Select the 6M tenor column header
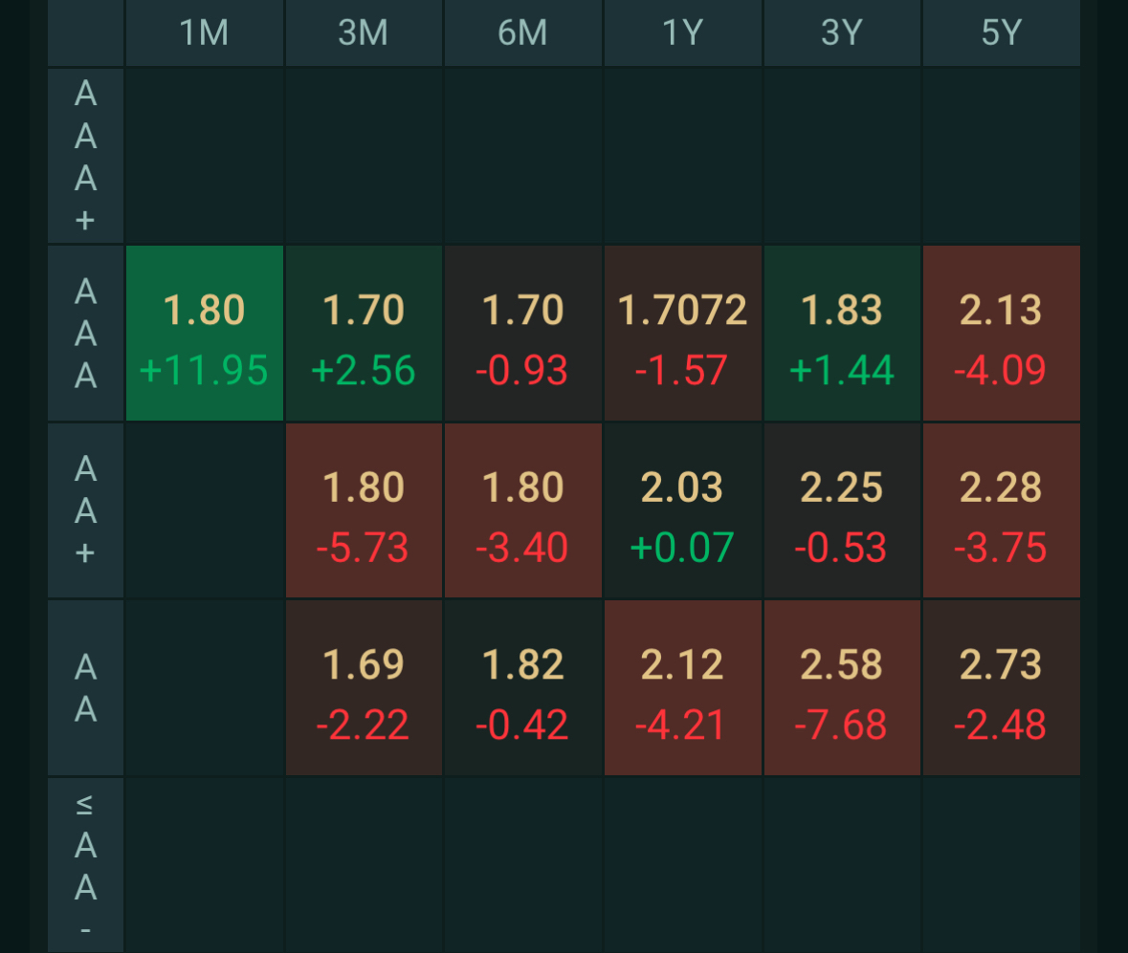The width and height of the screenshot is (1128, 953). click(x=522, y=33)
